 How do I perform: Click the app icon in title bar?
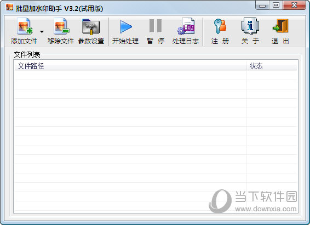pos(9,7)
